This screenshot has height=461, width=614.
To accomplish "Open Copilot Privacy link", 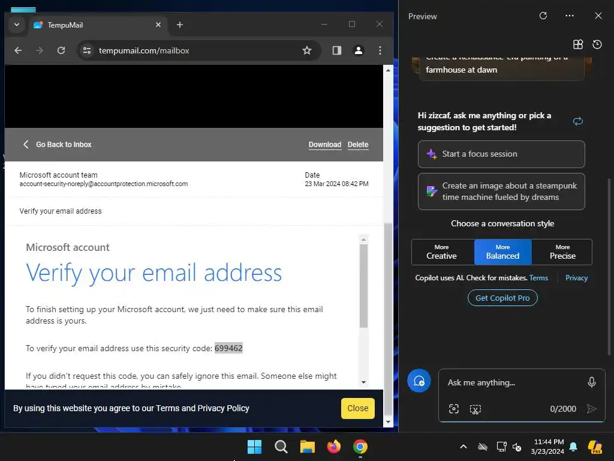I will (576, 278).
